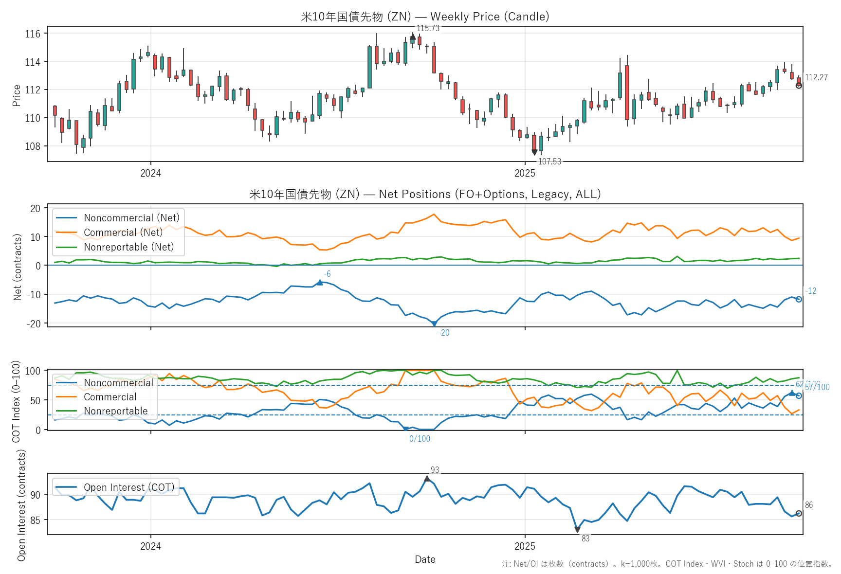
Task: Click the Noncommercial net trough marker labeled -20
Action: click(434, 324)
